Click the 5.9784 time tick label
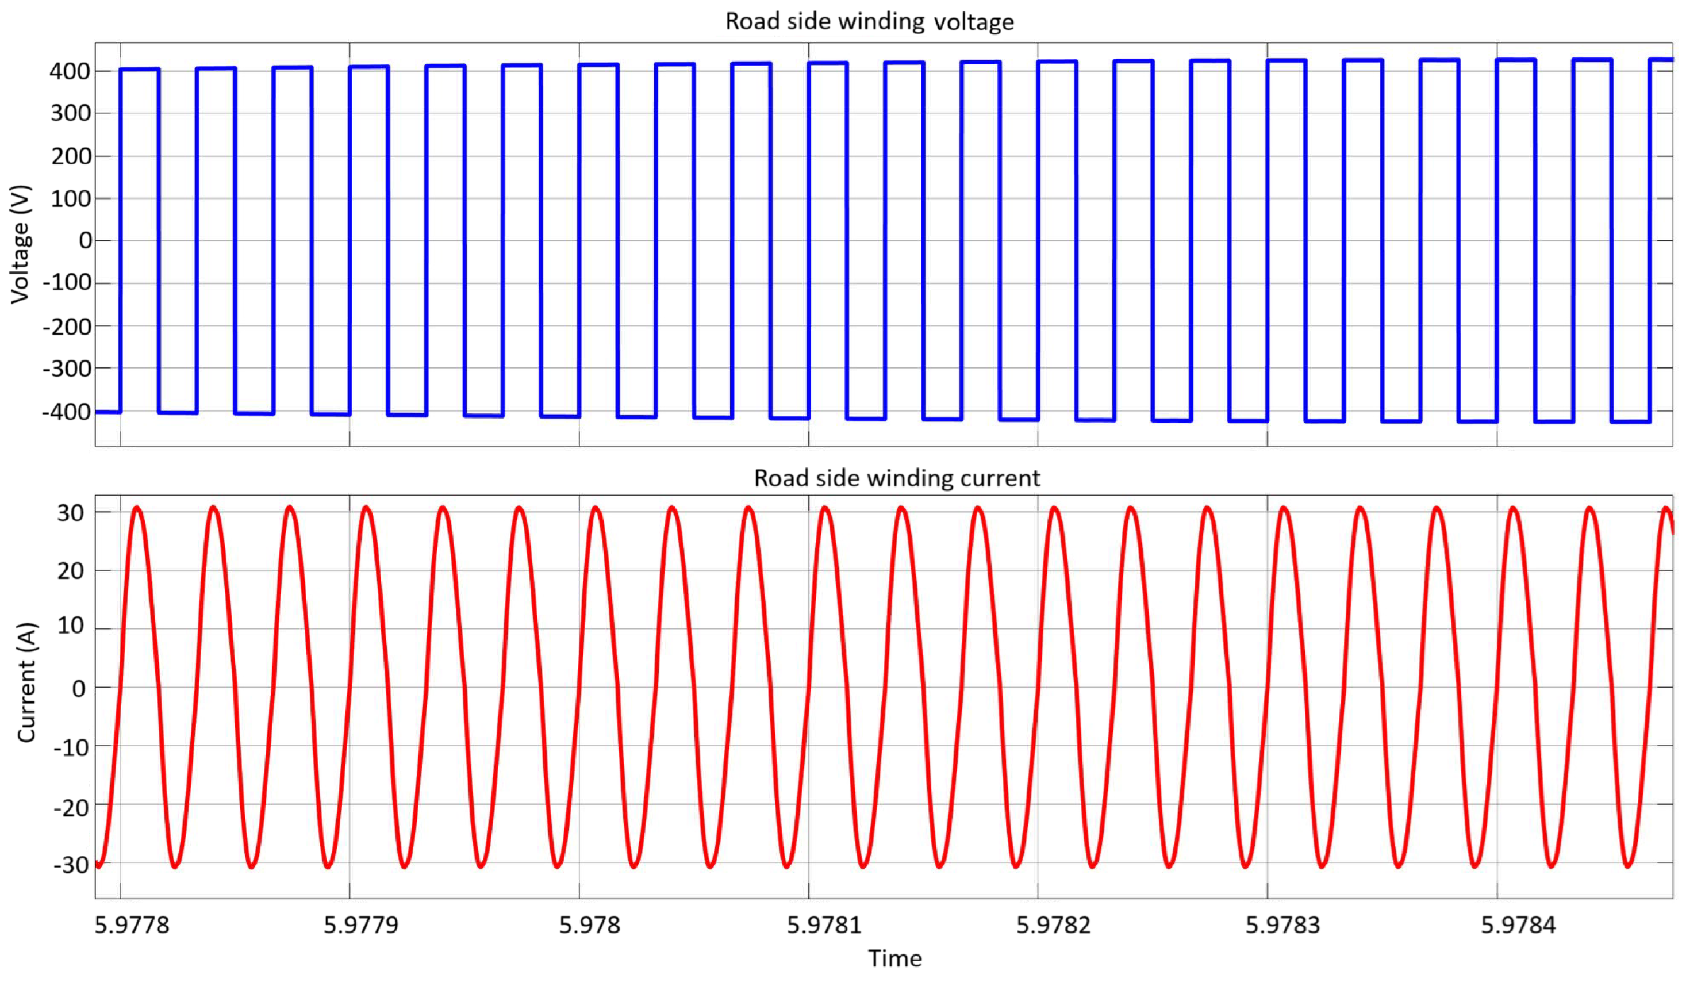Viewport: 1682px width, 982px height. 1518,925
